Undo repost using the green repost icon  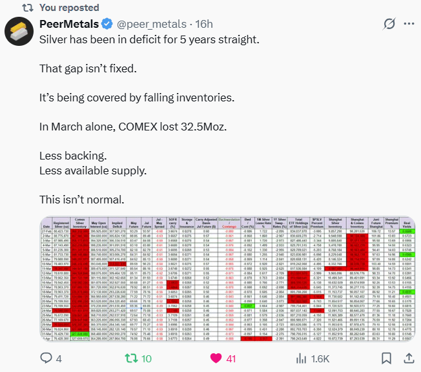[x=130, y=358]
